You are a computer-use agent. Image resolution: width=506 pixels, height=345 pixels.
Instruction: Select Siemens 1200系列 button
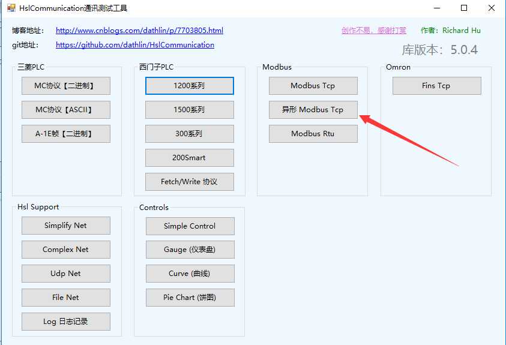(x=190, y=86)
